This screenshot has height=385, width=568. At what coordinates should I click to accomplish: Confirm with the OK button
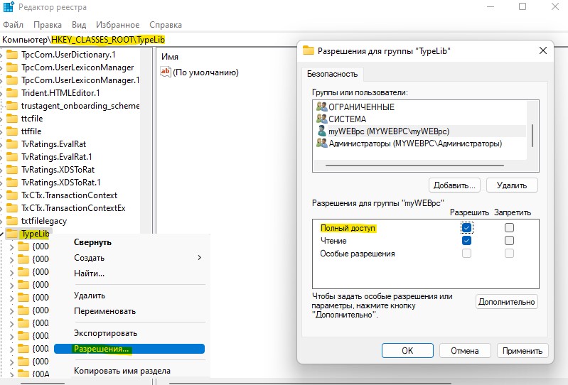(x=407, y=351)
